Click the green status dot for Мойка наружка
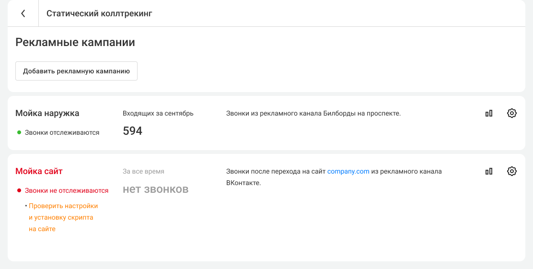This screenshot has width=533, height=269. click(19, 132)
